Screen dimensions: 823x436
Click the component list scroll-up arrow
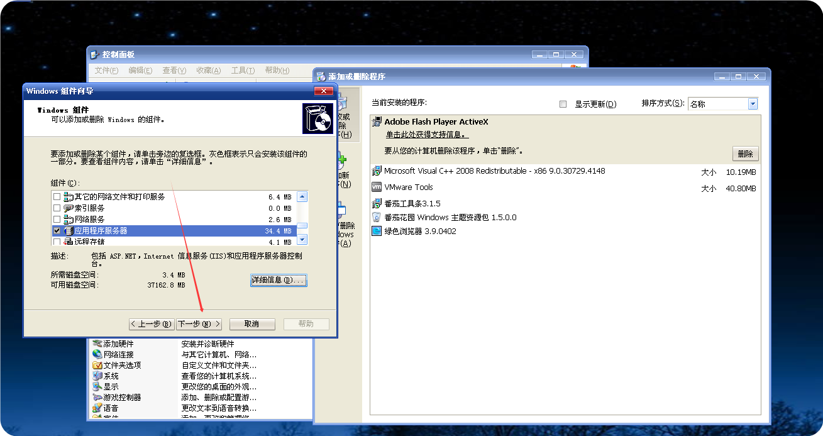302,197
